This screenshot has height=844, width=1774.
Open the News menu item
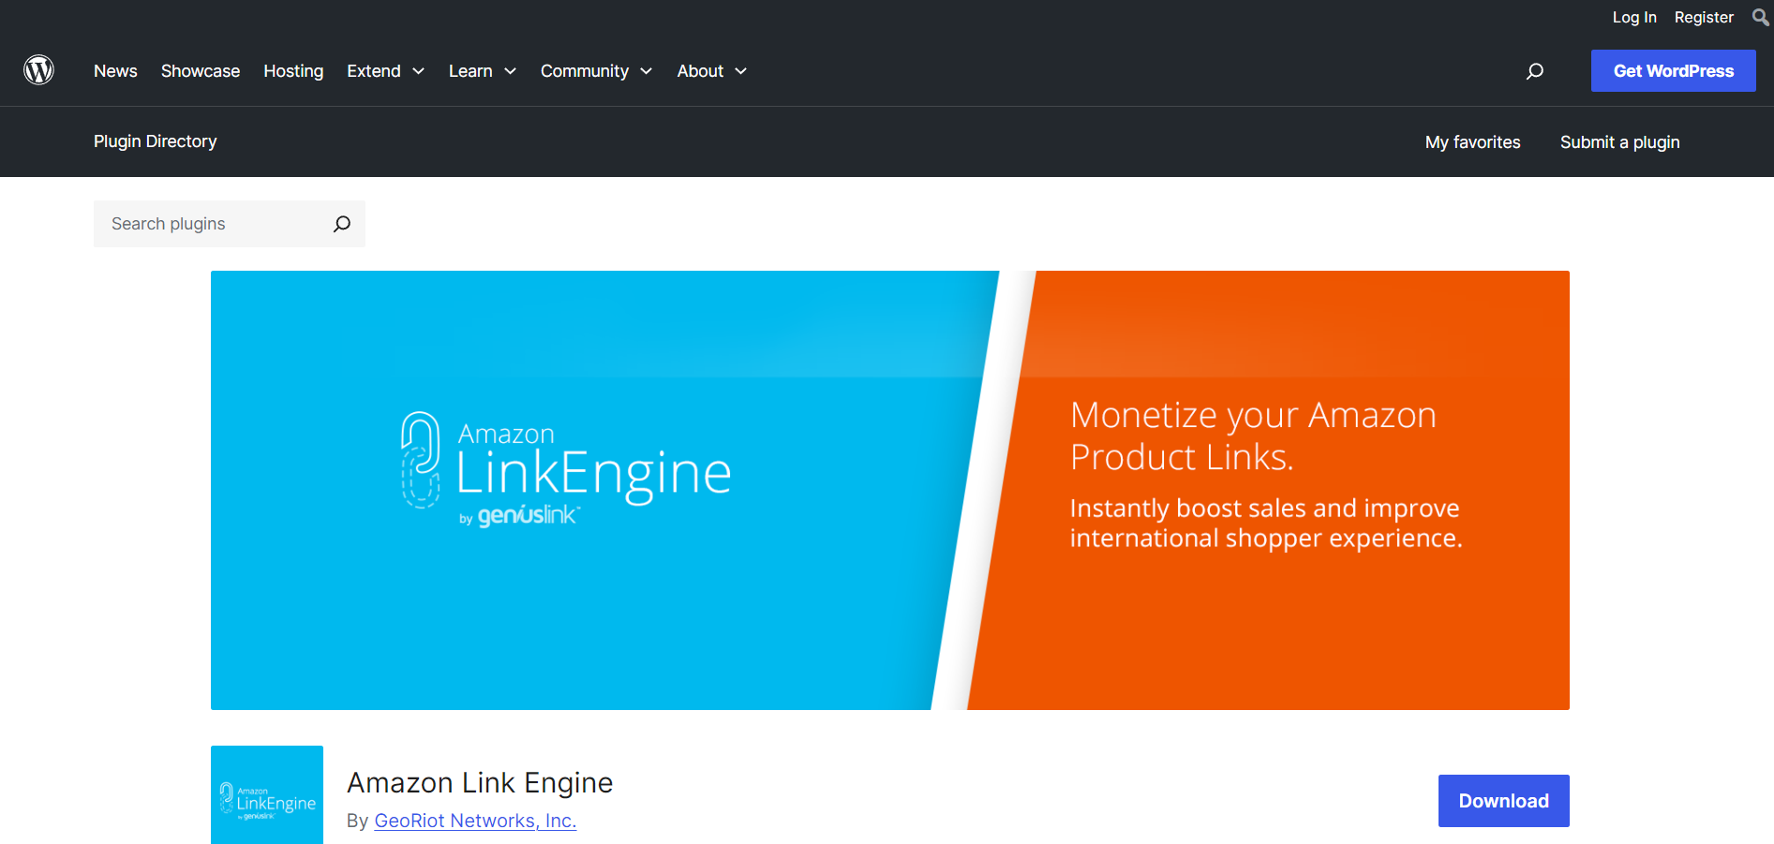tap(115, 71)
